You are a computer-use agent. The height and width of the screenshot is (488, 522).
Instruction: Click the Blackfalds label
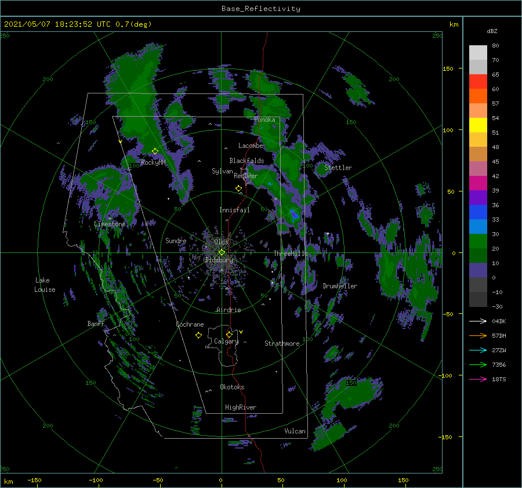[x=246, y=161]
